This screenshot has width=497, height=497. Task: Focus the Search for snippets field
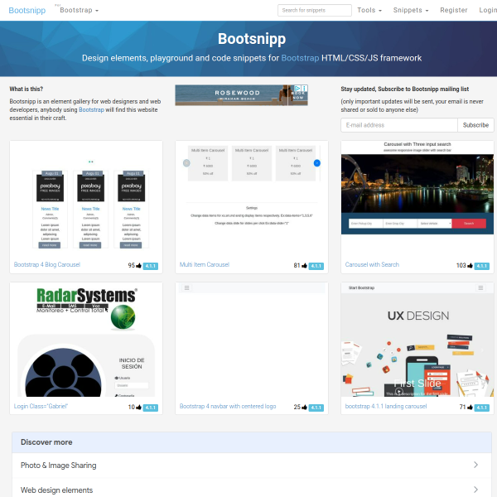click(315, 10)
